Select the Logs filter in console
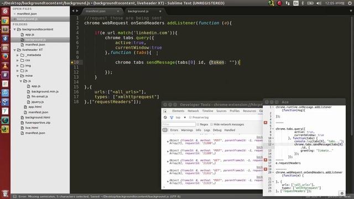This screenshot has width=354, height=199. tap(207, 130)
